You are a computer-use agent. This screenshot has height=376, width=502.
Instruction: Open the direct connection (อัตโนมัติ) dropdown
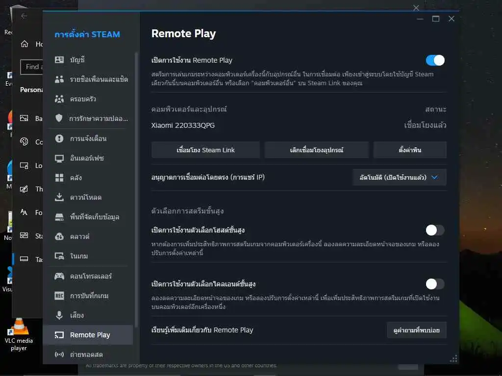[x=399, y=177]
